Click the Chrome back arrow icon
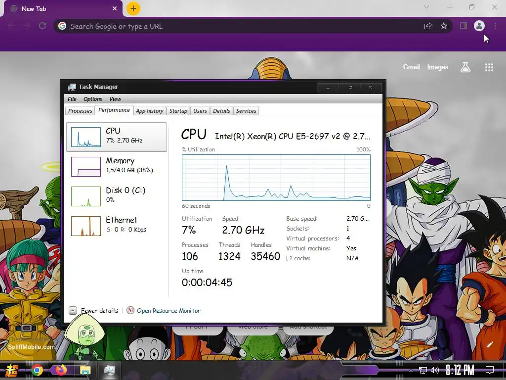The image size is (506, 380). [x=11, y=26]
